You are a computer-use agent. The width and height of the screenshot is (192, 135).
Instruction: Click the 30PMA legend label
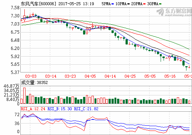[153, 4]
